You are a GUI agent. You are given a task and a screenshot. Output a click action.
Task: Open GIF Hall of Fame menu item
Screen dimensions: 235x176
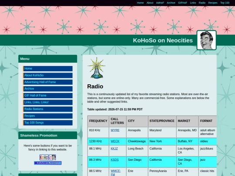pos(48,96)
